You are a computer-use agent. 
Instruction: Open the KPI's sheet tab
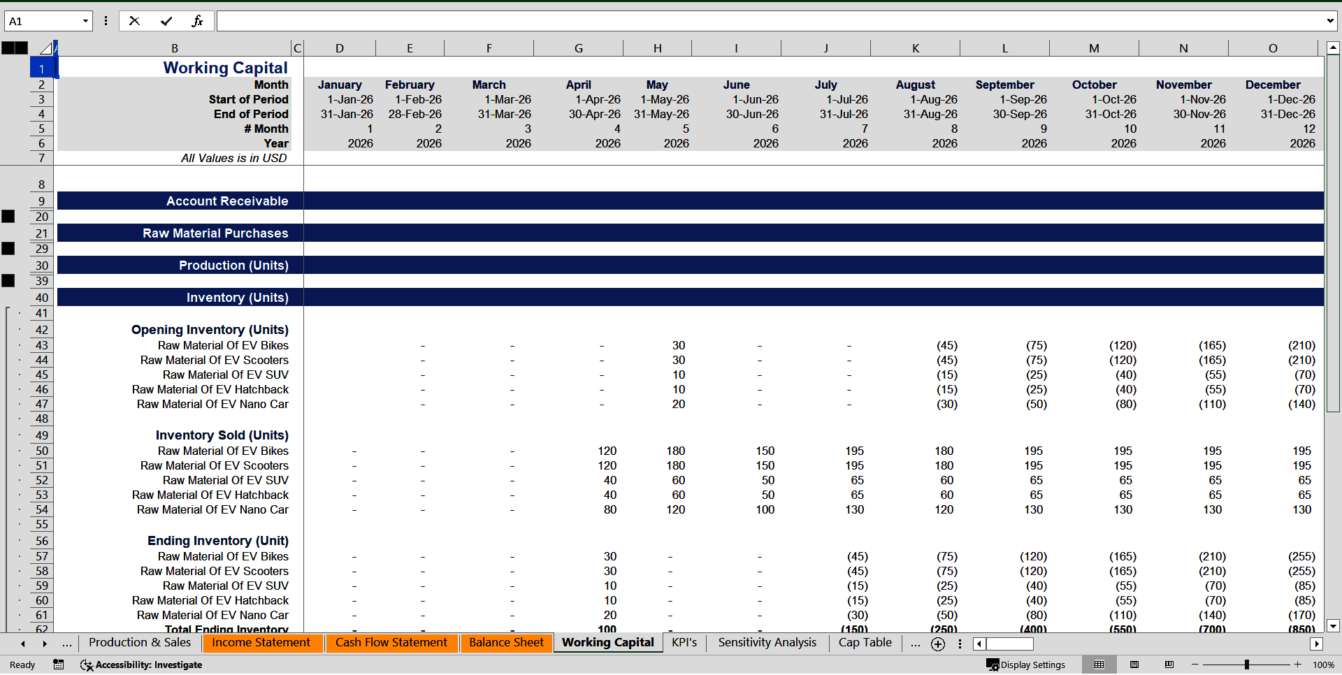tap(684, 643)
